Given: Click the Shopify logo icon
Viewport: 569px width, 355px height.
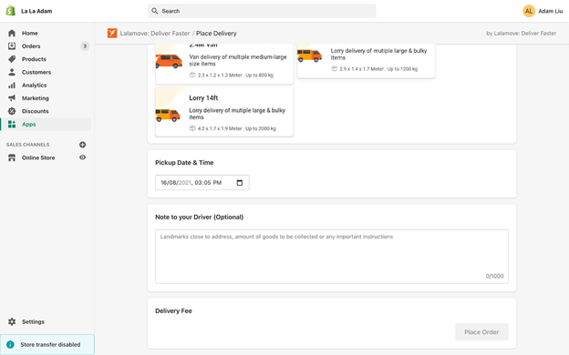Looking at the screenshot, I should click(x=11, y=11).
